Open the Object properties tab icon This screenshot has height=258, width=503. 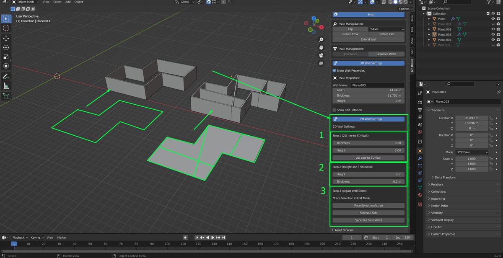pos(420,151)
